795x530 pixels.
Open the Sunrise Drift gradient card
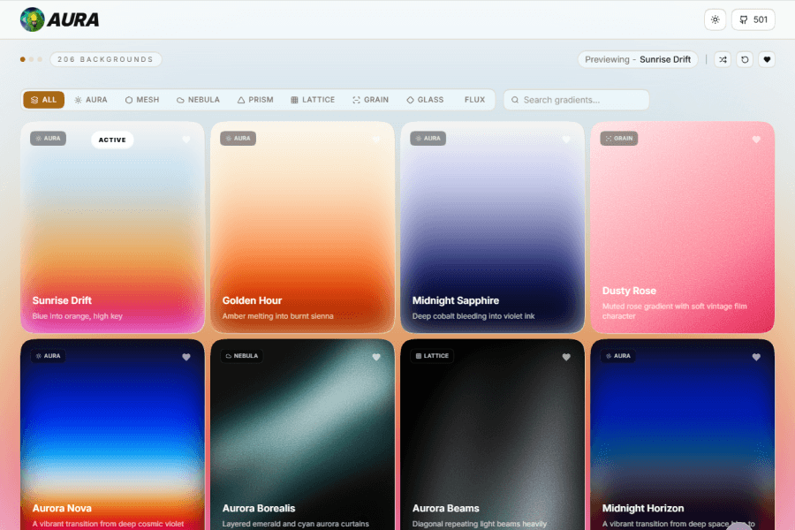pos(112,227)
